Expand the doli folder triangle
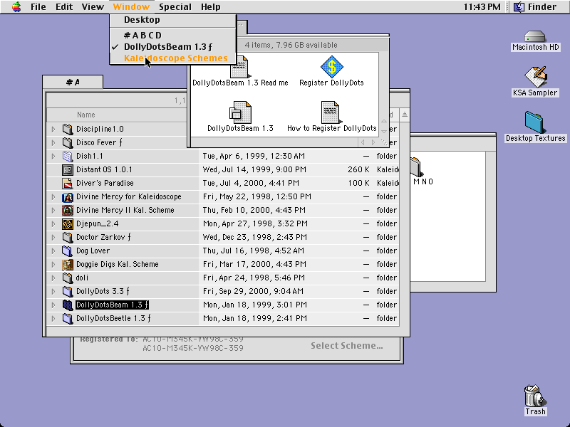 pyautogui.click(x=53, y=278)
